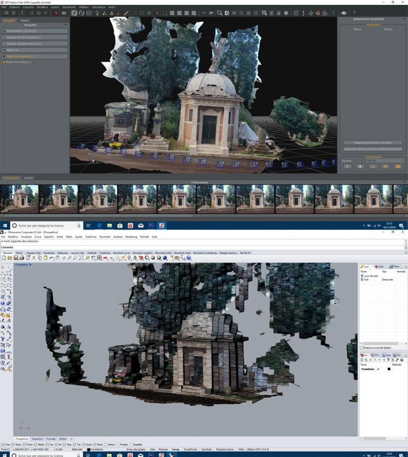Switch to the Superiore viewport tab

(x=37, y=439)
